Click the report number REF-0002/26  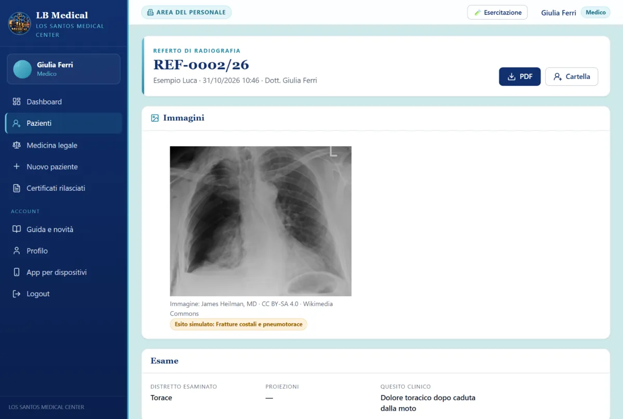201,65
